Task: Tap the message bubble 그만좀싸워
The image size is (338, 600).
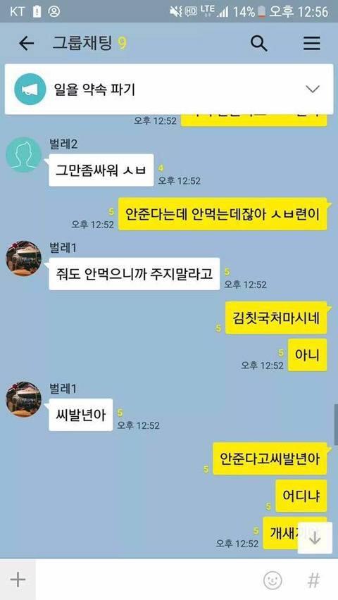Action: click(101, 170)
